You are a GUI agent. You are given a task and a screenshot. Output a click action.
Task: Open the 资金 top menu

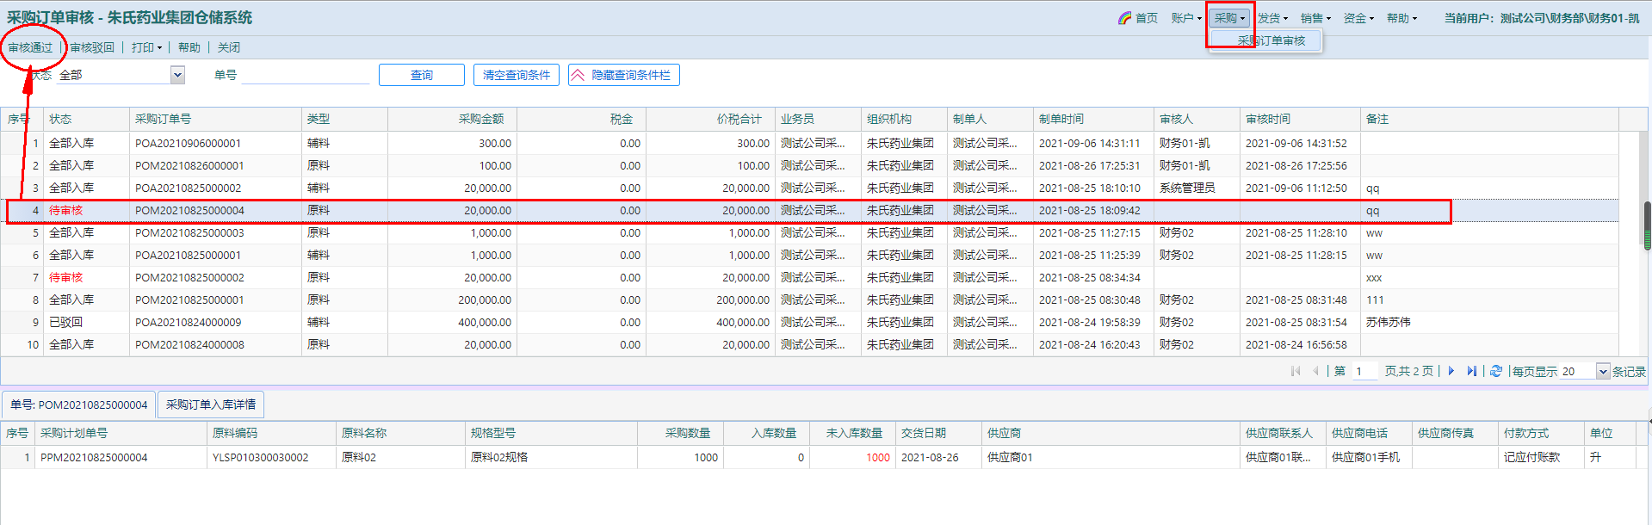click(x=1358, y=18)
